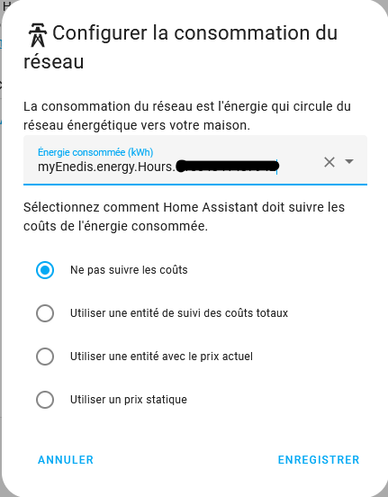Click the paragraph describing 'La consommation du réseau'
The width and height of the screenshot is (388, 497).
(187, 115)
